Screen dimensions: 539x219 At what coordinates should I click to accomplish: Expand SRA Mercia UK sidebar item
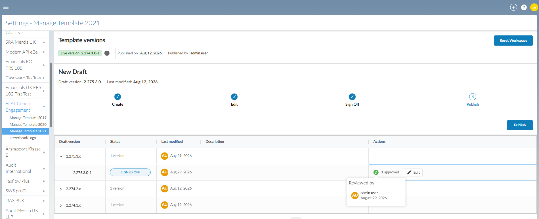pyautogui.click(x=44, y=42)
